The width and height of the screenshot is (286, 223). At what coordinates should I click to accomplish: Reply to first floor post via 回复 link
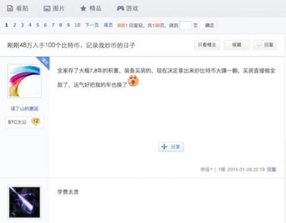(x=271, y=169)
